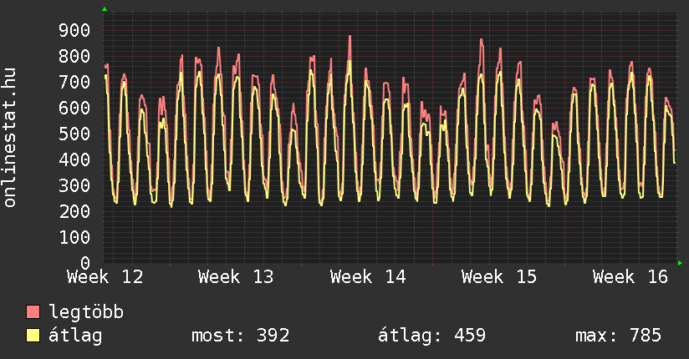689x359 pixels.
Task: Click the átlag legend text
Action: coord(76,336)
